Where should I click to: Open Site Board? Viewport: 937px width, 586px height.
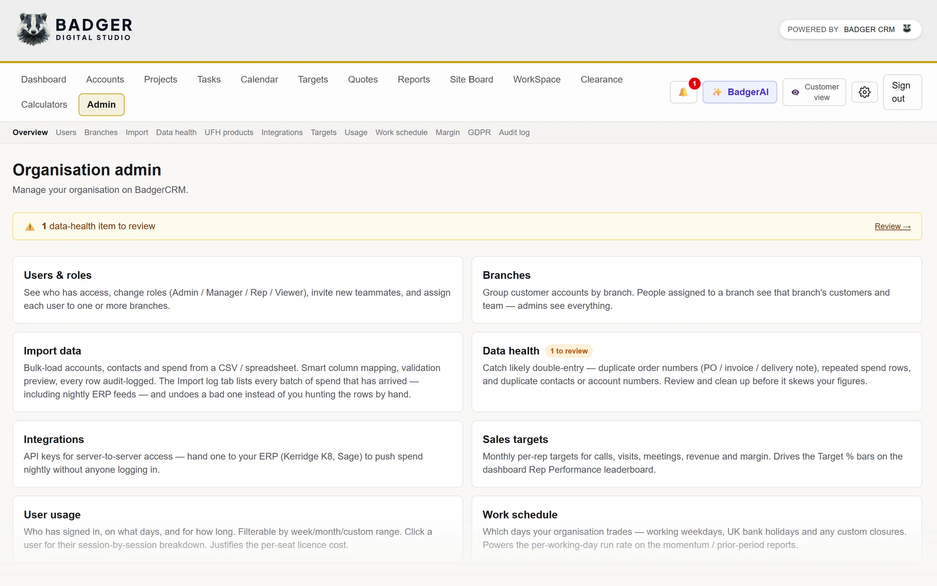click(x=471, y=80)
